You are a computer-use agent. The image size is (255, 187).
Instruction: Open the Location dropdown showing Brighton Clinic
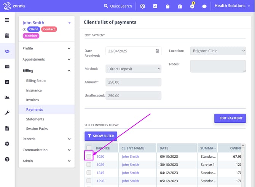pos(218,51)
